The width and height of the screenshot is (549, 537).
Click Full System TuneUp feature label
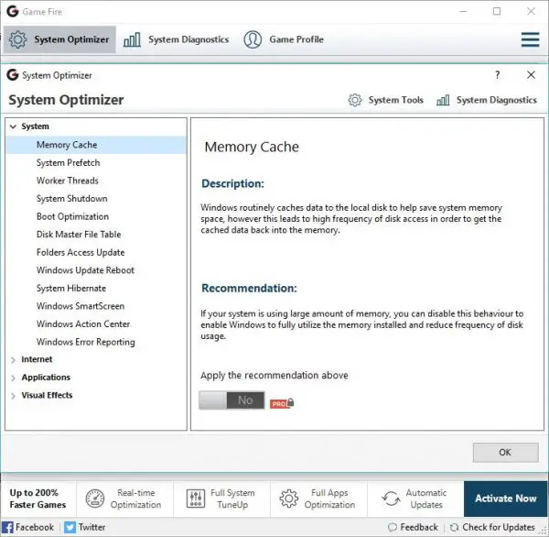232,499
